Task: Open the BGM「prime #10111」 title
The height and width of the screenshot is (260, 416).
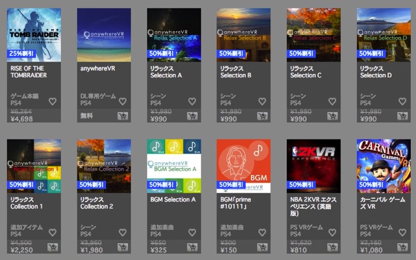Action: (x=235, y=203)
